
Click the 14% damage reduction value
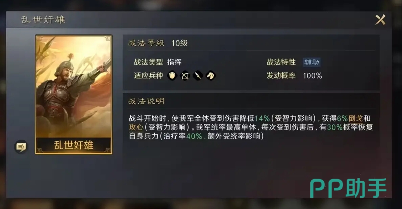(262, 118)
